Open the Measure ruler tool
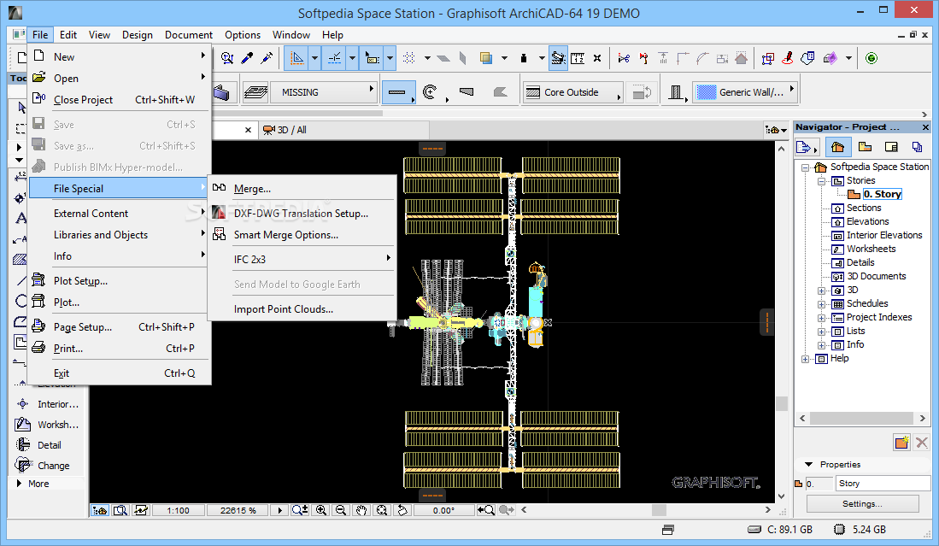 click(578, 58)
